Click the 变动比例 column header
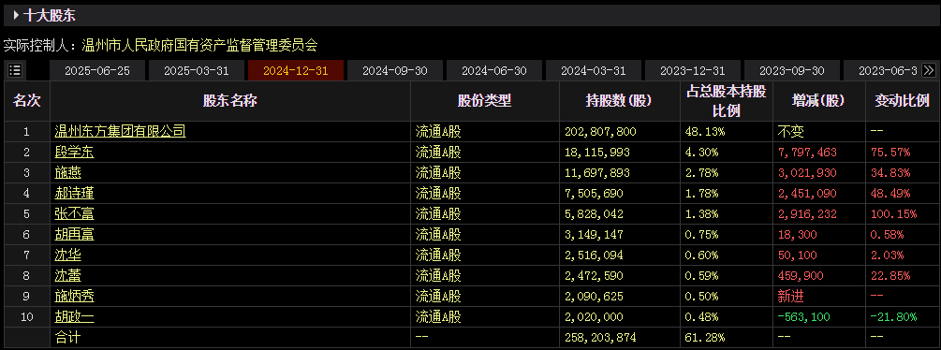 pos(902,101)
